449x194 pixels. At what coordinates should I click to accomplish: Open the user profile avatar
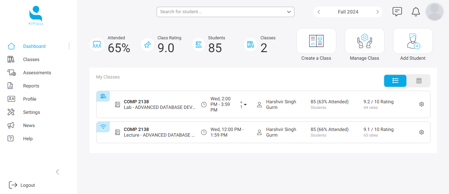[x=434, y=12]
